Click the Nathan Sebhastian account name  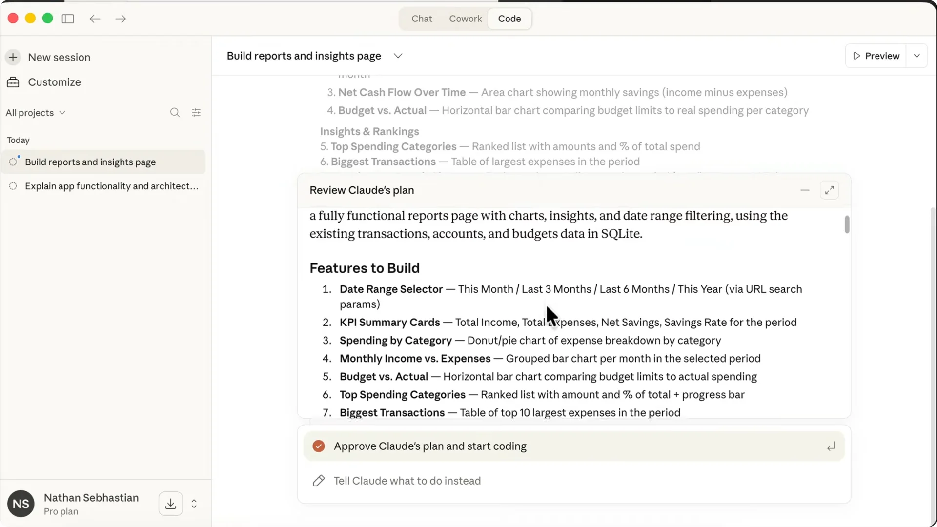pos(91,498)
